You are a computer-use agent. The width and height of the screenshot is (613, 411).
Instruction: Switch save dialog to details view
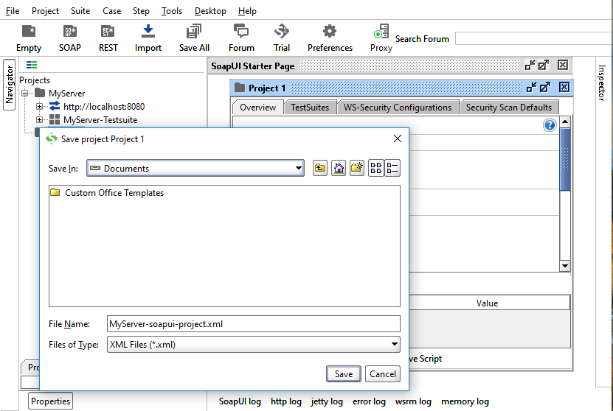coord(392,168)
